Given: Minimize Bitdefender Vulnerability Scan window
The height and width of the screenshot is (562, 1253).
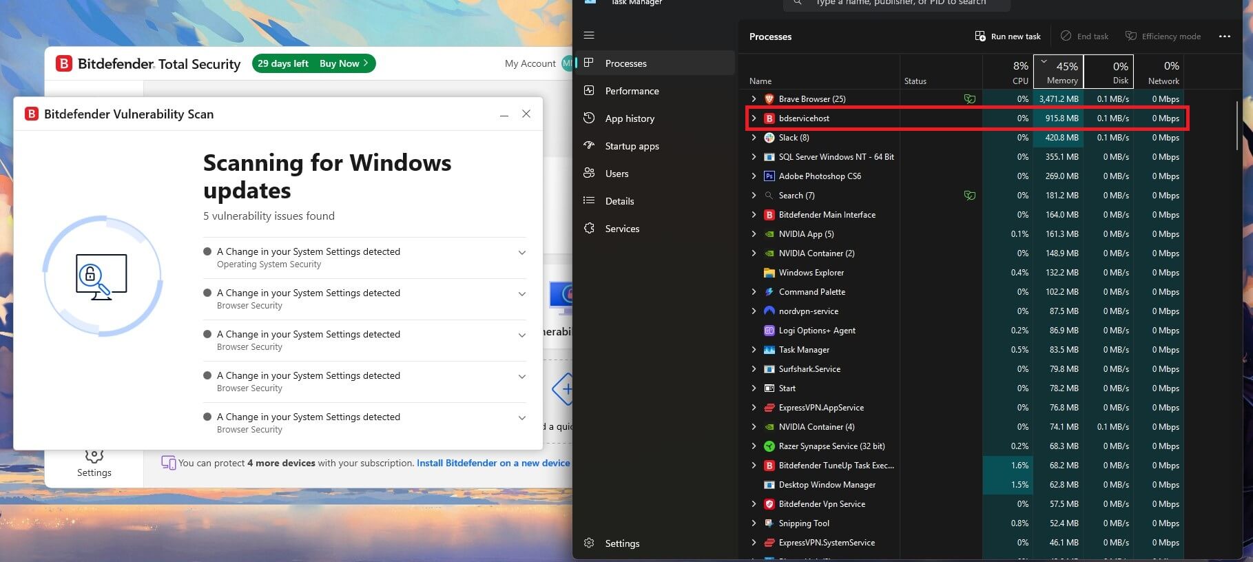Looking at the screenshot, I should coord(504,114).
